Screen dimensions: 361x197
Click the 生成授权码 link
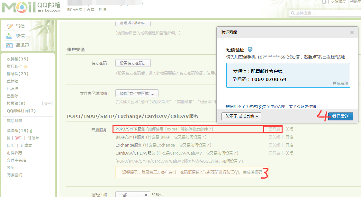pyautogui.click(x=252, y=172)
